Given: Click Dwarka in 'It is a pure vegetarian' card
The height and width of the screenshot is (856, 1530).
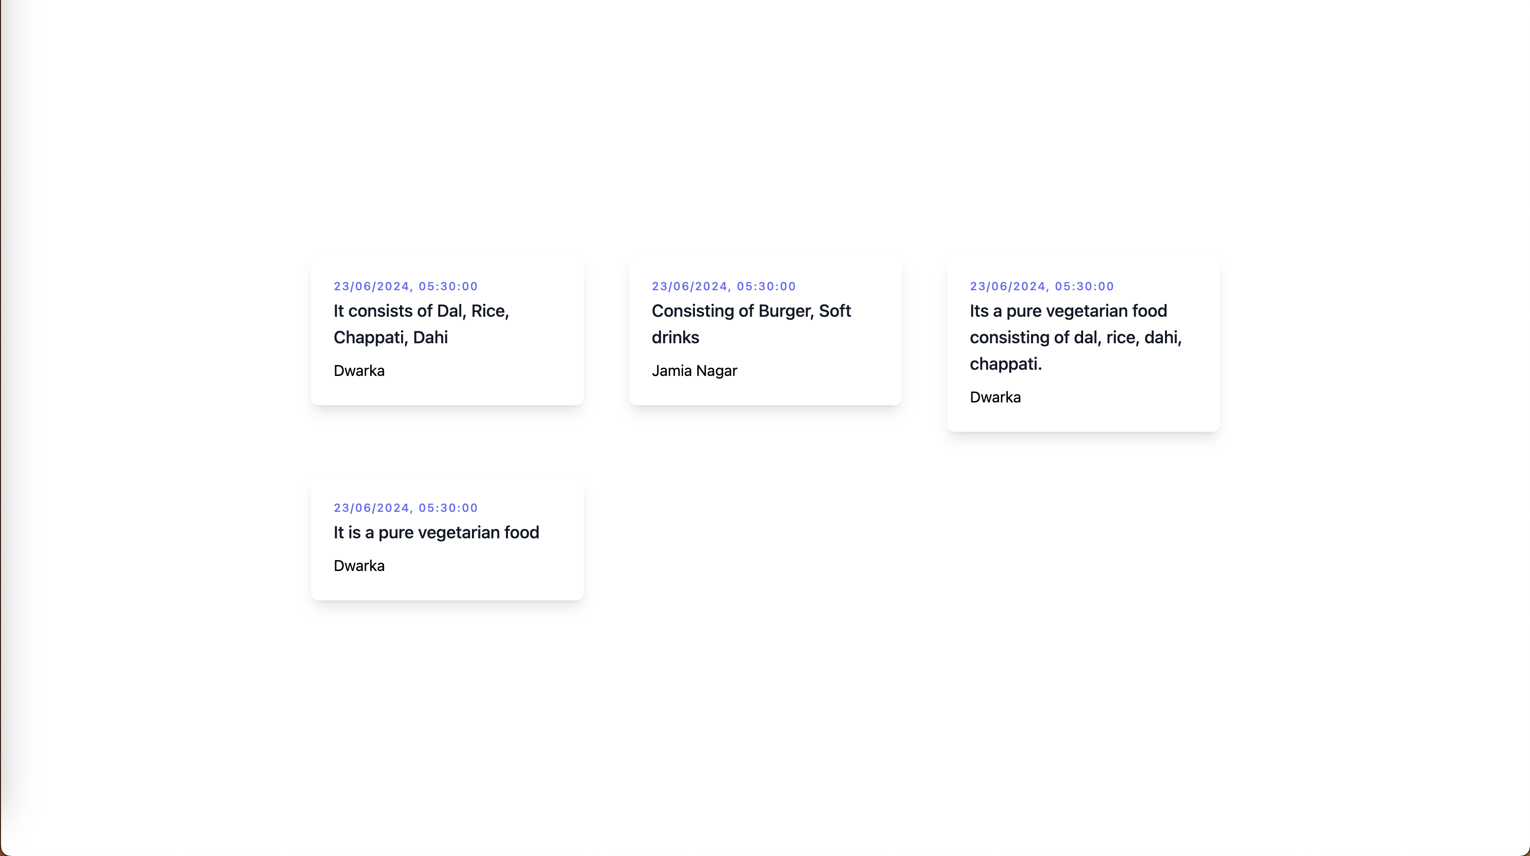Looking at the screenshot, I should (x=359, y=566).
